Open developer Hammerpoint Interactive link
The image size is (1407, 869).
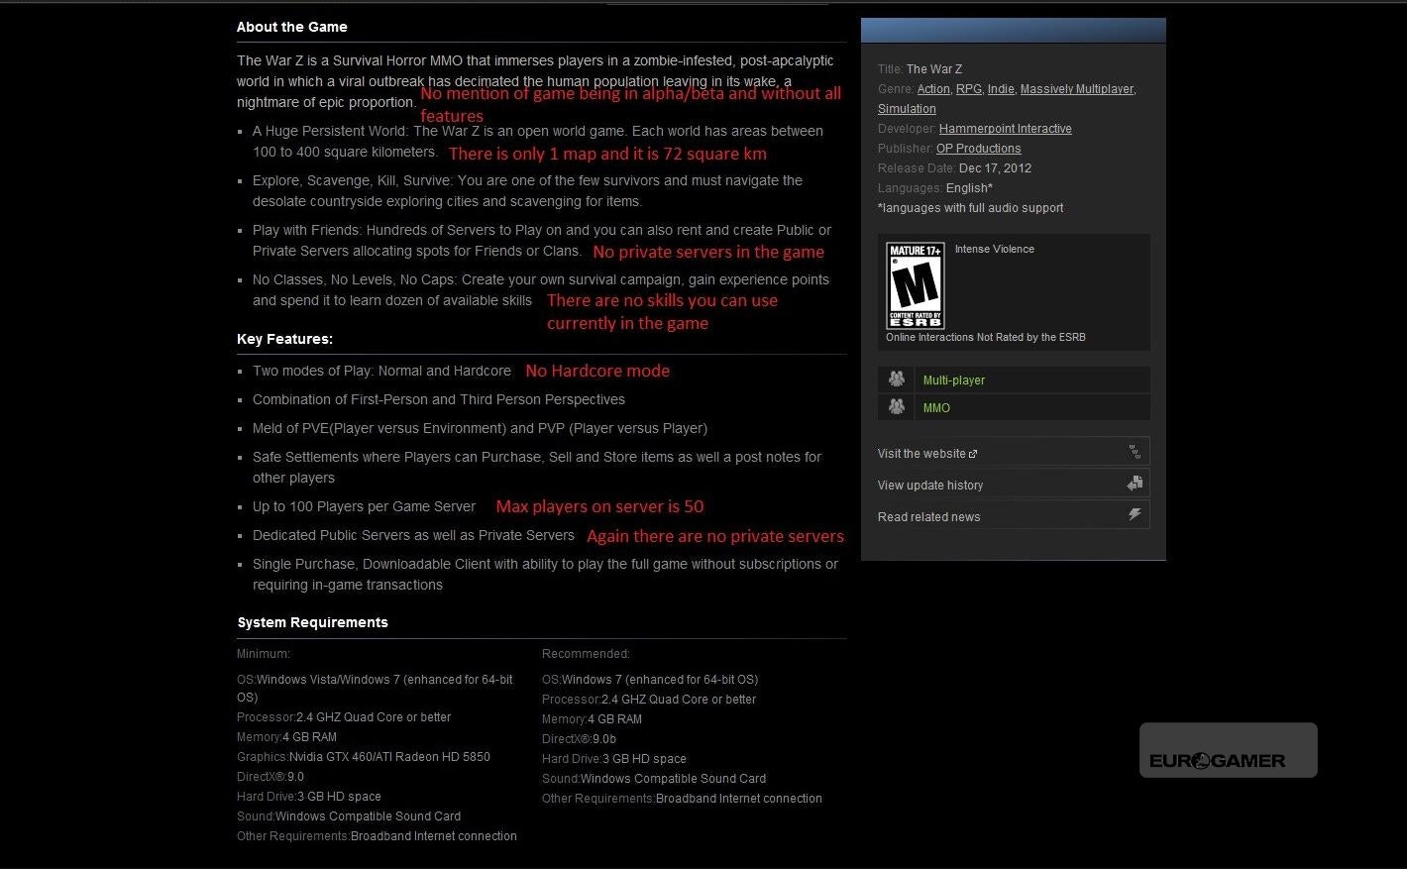point(1006,129)
